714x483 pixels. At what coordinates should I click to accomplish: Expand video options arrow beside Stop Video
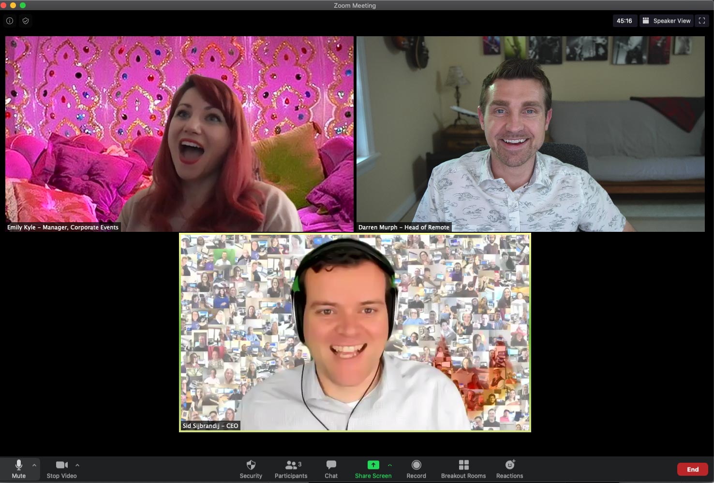click(77, 465)
